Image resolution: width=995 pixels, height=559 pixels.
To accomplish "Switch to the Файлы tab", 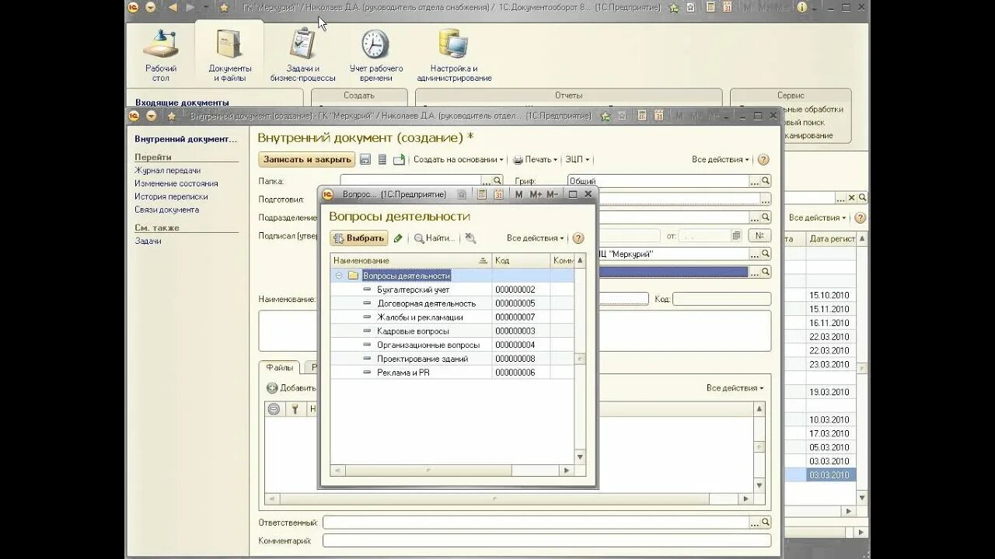I will click(279, 367).
